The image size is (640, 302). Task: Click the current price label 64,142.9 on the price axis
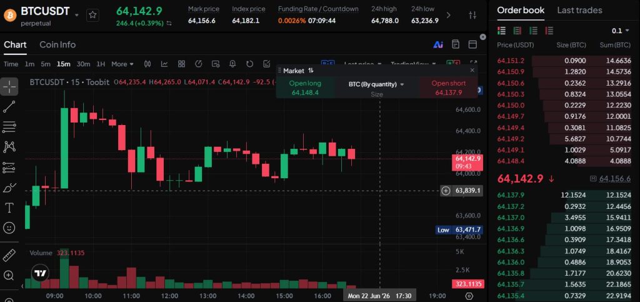coord(467,163)
